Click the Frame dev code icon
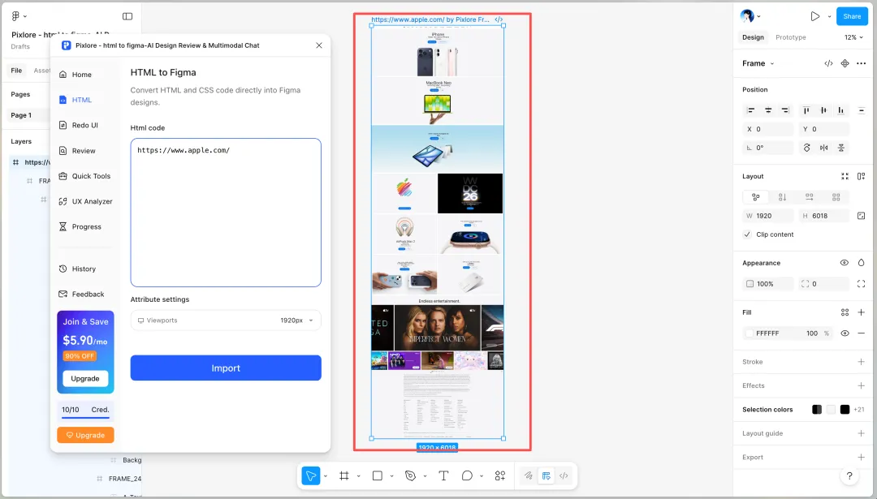Image resolution: width=877 pixels, height=499 pixels. tap(828, 63)
